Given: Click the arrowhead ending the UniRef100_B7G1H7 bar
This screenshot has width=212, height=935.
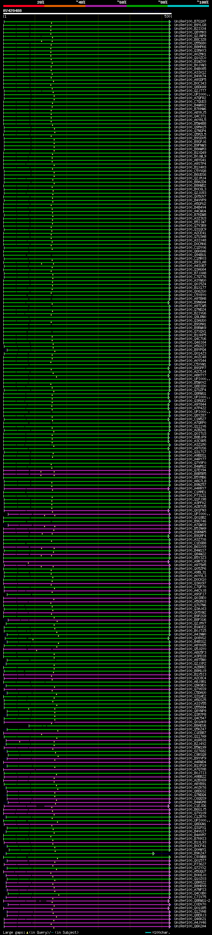Looking at the screenshot, I should click(x=170, y=22).
